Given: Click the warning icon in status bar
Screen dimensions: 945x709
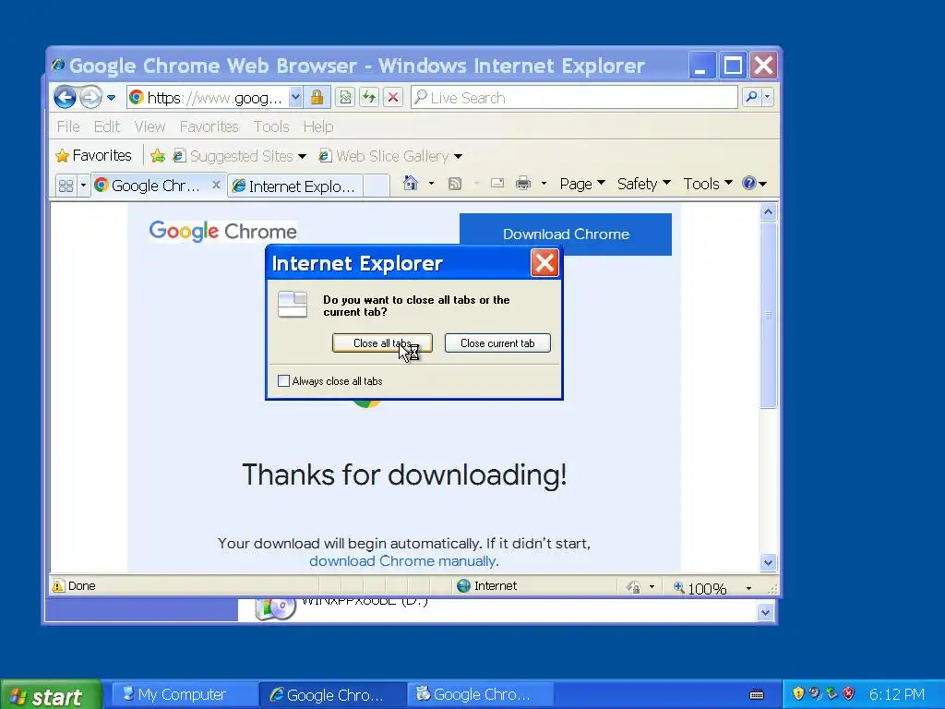Looking at the screenshot, I should coord(58,585).
